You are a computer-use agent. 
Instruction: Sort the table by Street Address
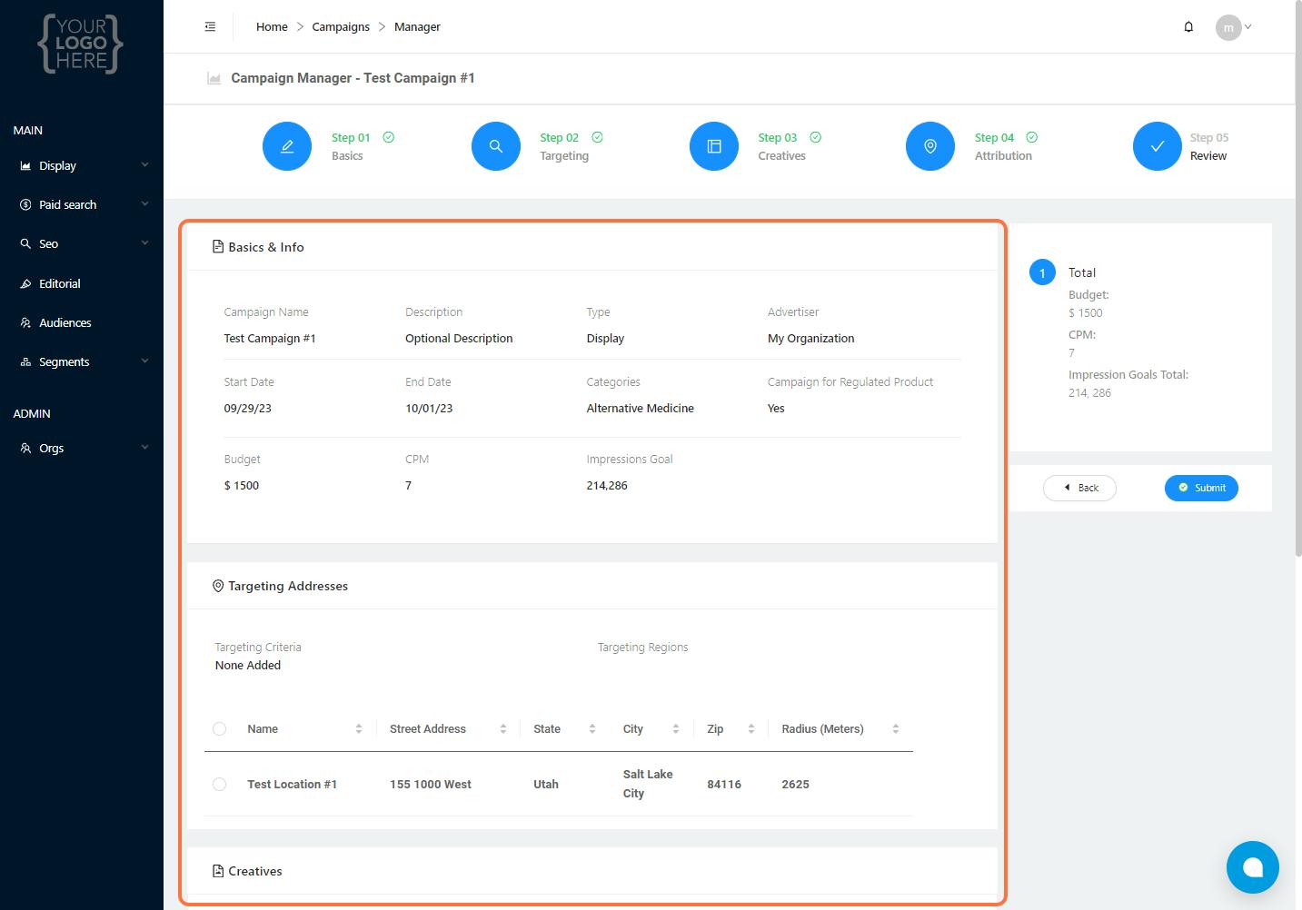pos(503,729)
